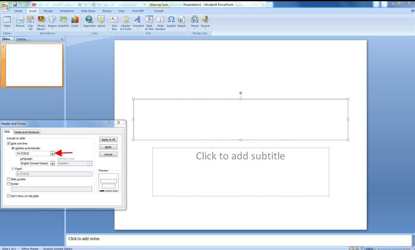
Task: Fit slide to current window icon
Action: [x=412, y=249]
